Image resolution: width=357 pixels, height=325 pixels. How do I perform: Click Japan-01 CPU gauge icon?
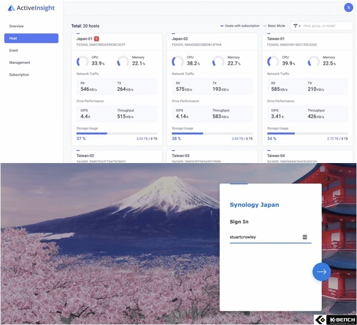pos(82,61)
